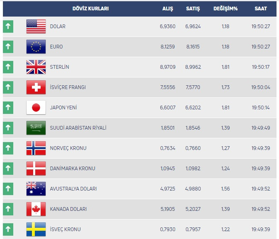Click the Saudi Arabia flag icon
The width and height of the screenshot is (279, 239).
click(36, 128)
